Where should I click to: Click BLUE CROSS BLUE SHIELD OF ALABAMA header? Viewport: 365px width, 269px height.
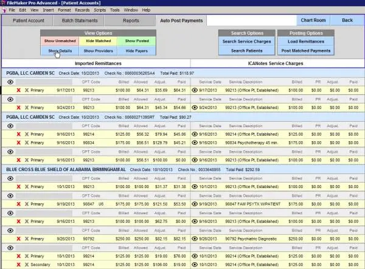[x=66, y=170]
